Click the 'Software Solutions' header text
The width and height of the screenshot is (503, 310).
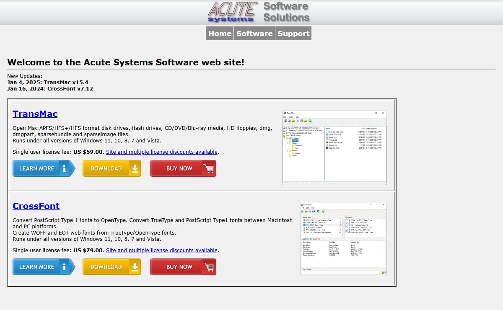[286, 12]
